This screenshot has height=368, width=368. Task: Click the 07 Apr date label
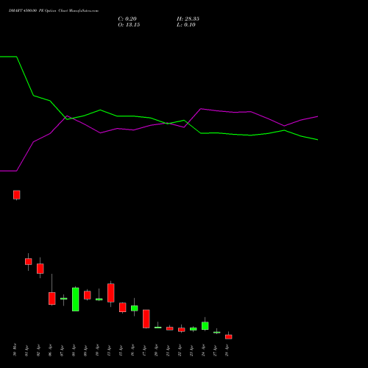click(x=62, y=350)
